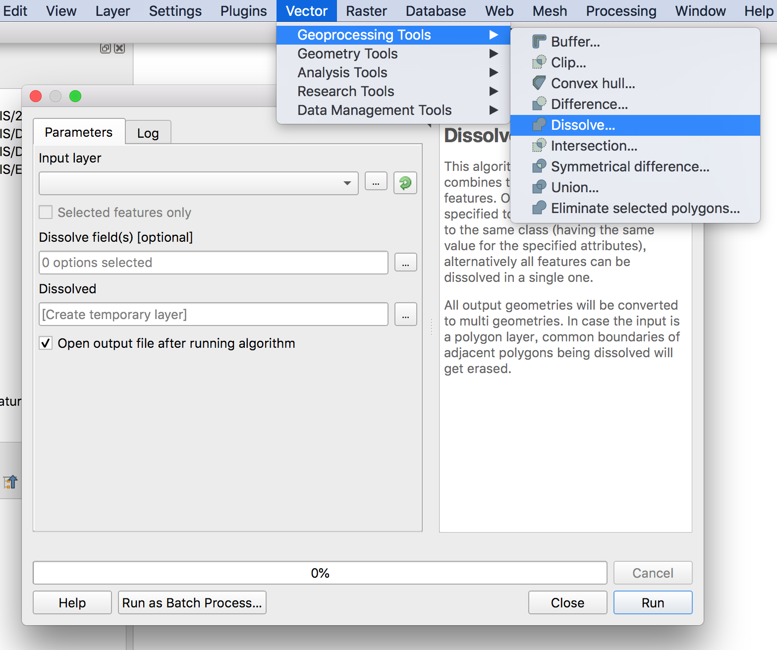Click the Symmetrical difference icon
Viewport: 777px width, 650px height.
pos(539,166)
